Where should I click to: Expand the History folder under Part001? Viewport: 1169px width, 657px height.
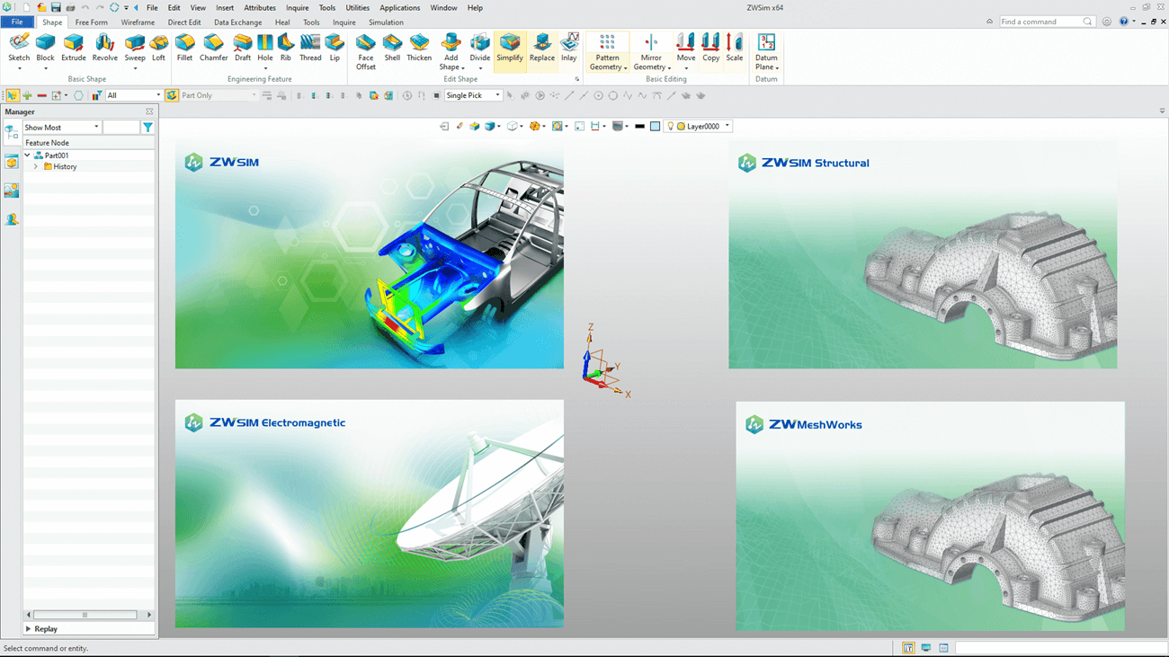(x=36, y=166)
